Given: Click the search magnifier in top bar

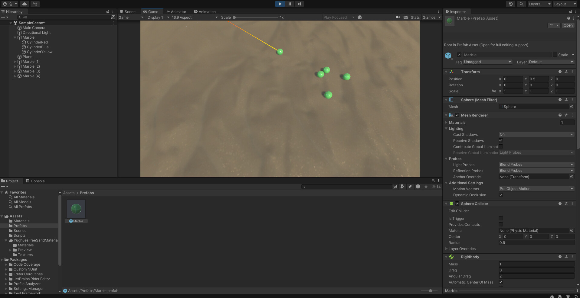Looking at the screenshot, I should pos(521,4).
